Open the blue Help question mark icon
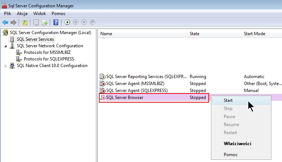The width and height of the screenshot is (282, 162). (x=56, y=22)
